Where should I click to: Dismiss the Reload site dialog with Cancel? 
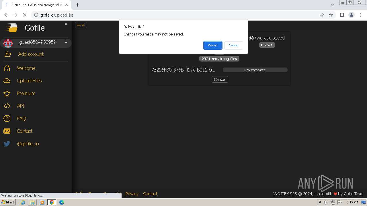[x=233, y=45]
